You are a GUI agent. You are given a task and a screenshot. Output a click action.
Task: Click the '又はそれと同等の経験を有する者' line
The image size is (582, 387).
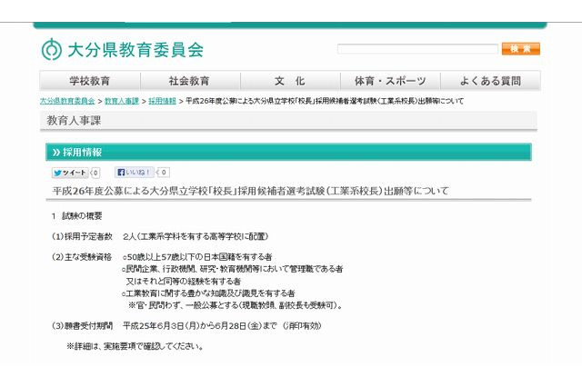(x=184, y=281)
